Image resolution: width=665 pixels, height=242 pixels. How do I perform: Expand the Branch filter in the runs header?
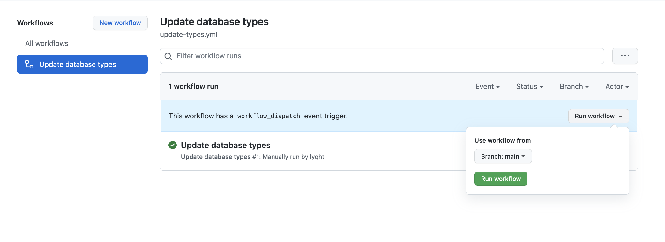click(x=574, y=87)
